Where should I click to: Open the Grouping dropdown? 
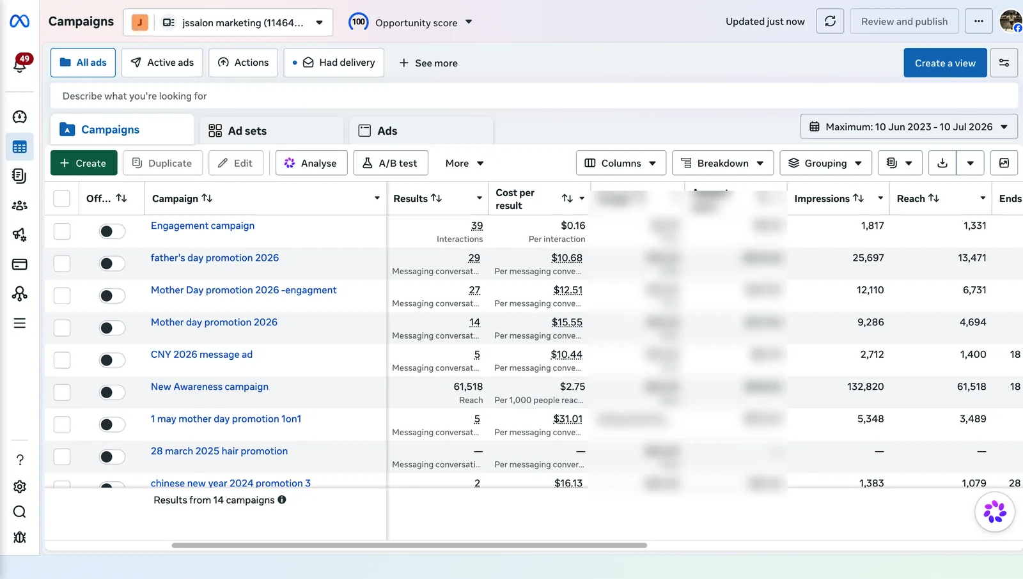825,163
